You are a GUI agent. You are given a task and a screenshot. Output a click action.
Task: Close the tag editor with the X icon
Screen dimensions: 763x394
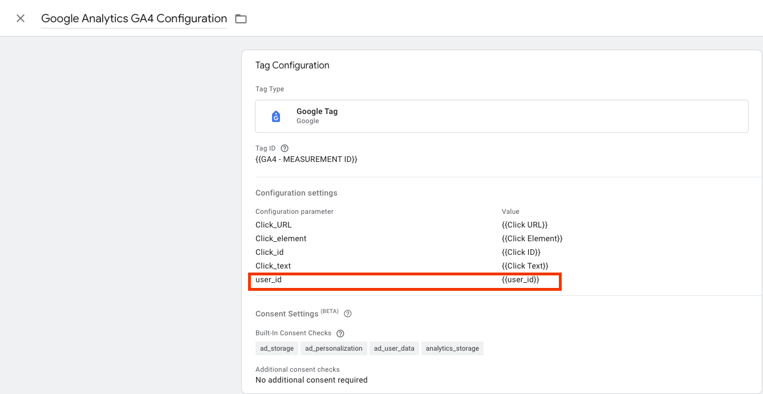click(21, 18)
